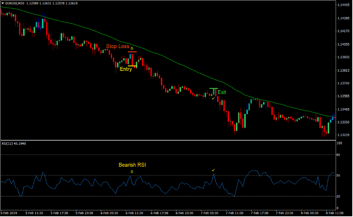Select the yellow checkmark above the RSI spike
This screenshot has width=353, height=217.
pyautogui.click(x=213, y=170)
